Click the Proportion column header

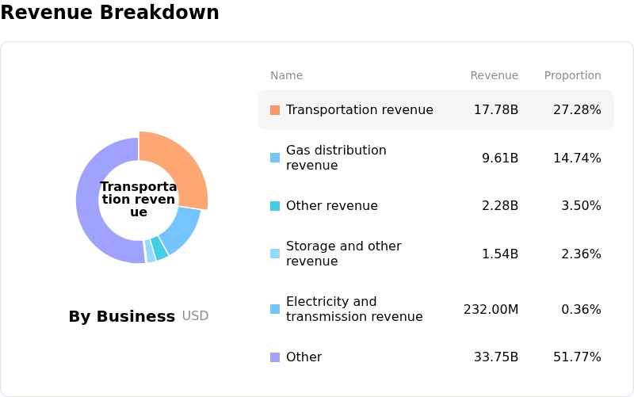572,75
